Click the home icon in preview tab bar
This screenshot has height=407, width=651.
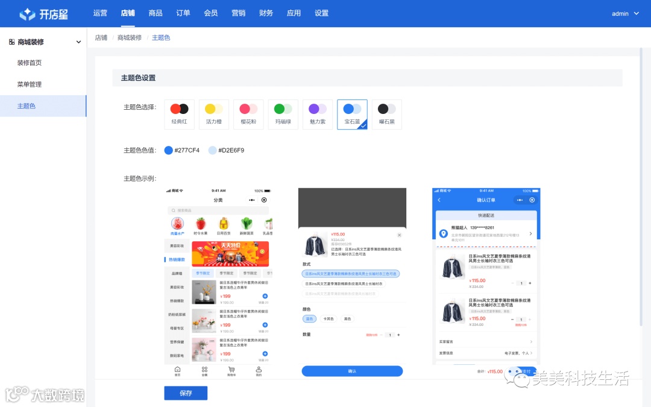click(178, 370)
